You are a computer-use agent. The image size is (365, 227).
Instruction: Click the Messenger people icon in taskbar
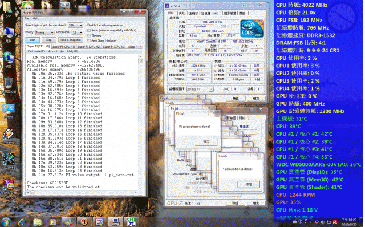coord(68,222)
